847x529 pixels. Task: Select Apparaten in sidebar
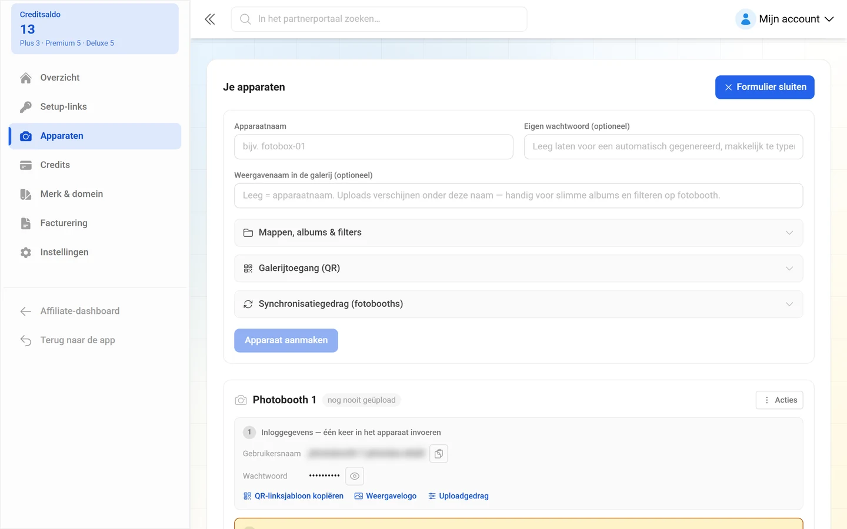(95, 136)
